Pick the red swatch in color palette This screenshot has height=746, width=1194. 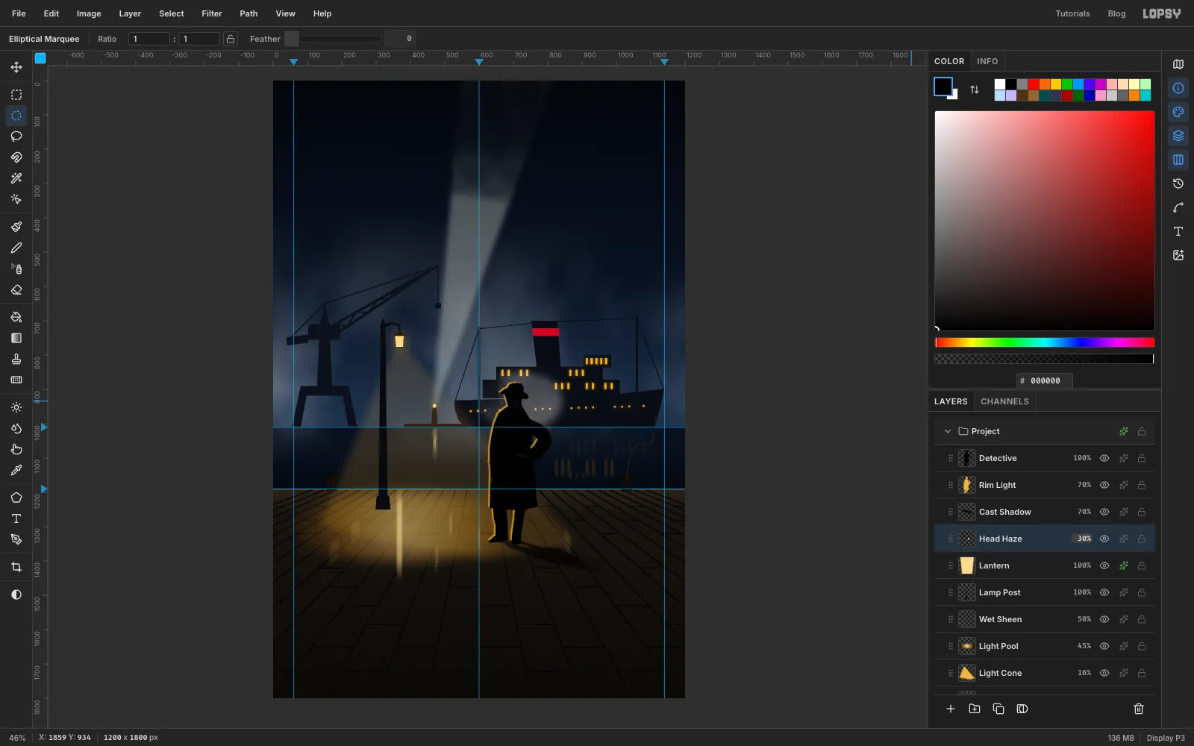point(1034,84)
